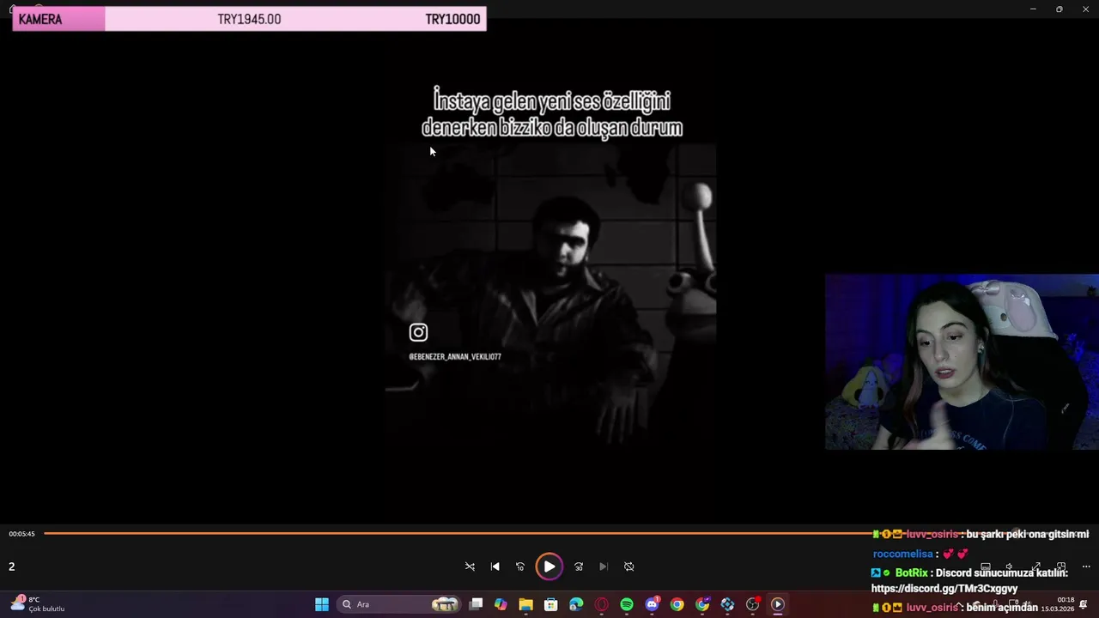Screen dimensions: 1099x618
Task: Click the elapsed time 00:05:45 label
Action: tap(22, 534)
